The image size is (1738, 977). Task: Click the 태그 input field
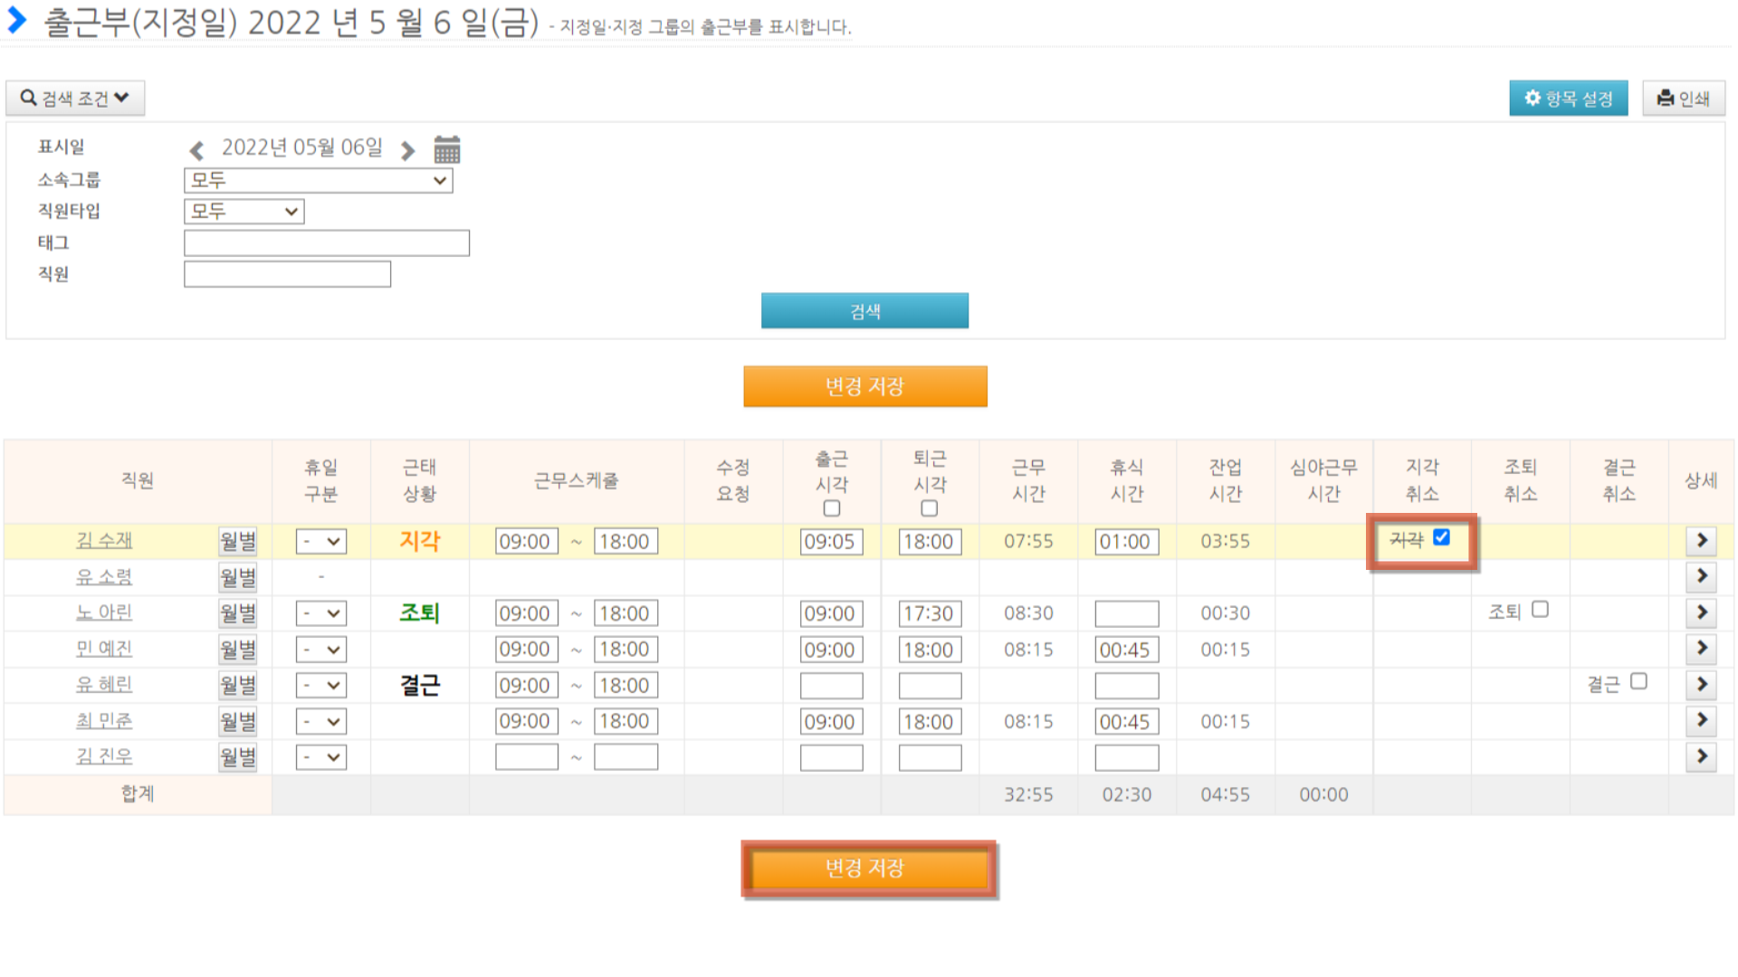tap(326, 243)
